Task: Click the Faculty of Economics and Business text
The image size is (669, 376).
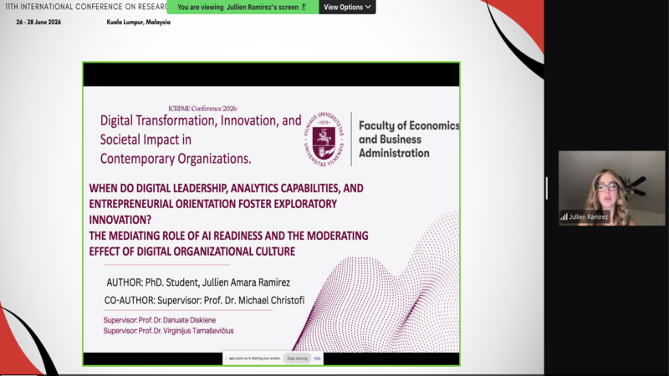Action: click(x=409, y=140)
